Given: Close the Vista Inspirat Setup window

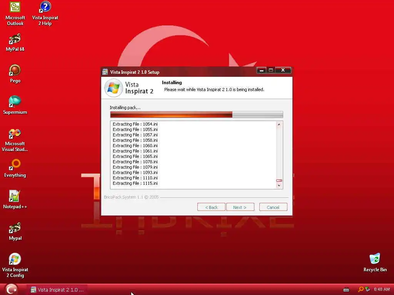Looking at the screenshot, I should tap(283, 70).
